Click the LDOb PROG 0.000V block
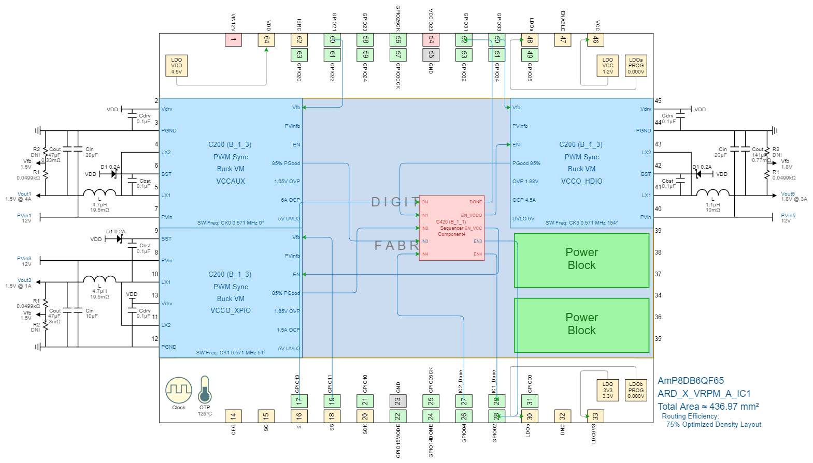 (636, 390)
